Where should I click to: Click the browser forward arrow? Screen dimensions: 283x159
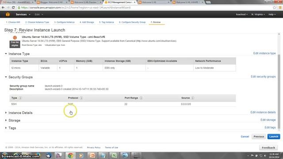click(8, 8)
